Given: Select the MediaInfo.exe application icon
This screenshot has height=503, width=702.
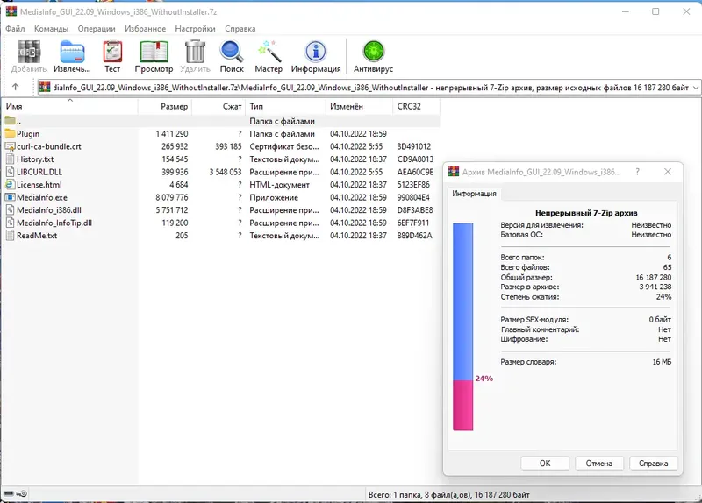Looking at the screenshot, I should click(x=10, y=197).
